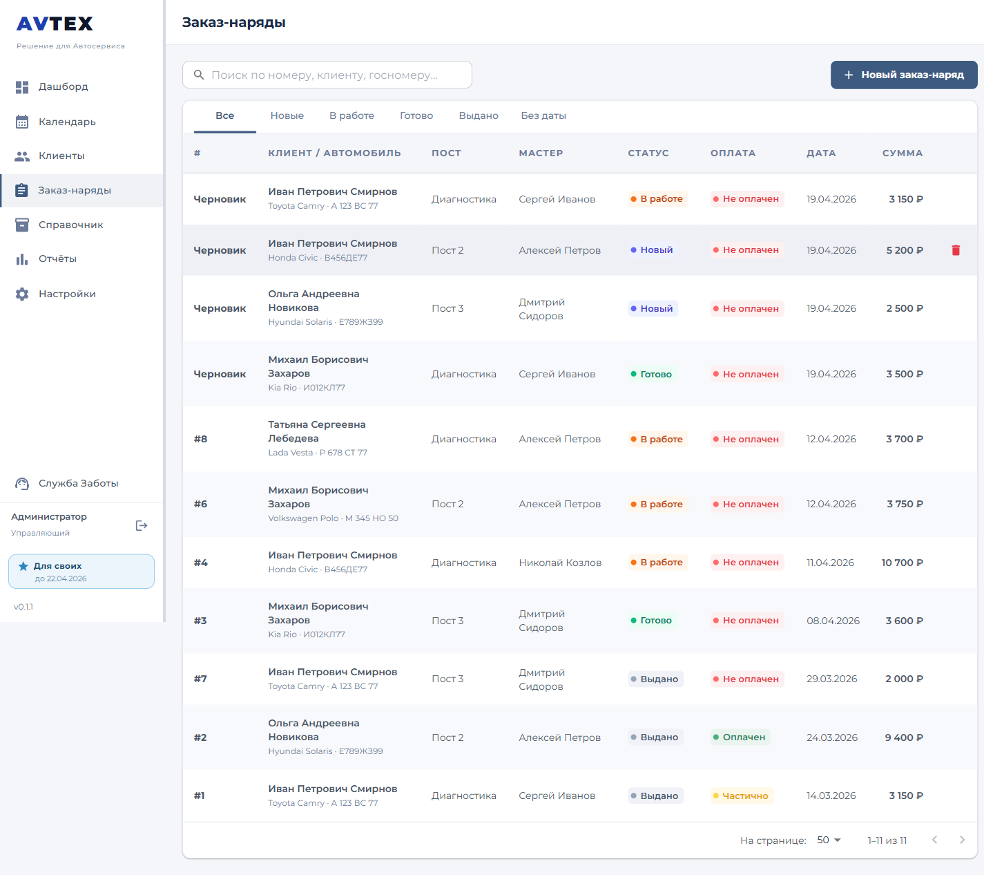Open order #8 for Татьяна Сергеевна Лебедева
Screen dimensions: 984x875
pyautogui.click(x=317, y=431)
